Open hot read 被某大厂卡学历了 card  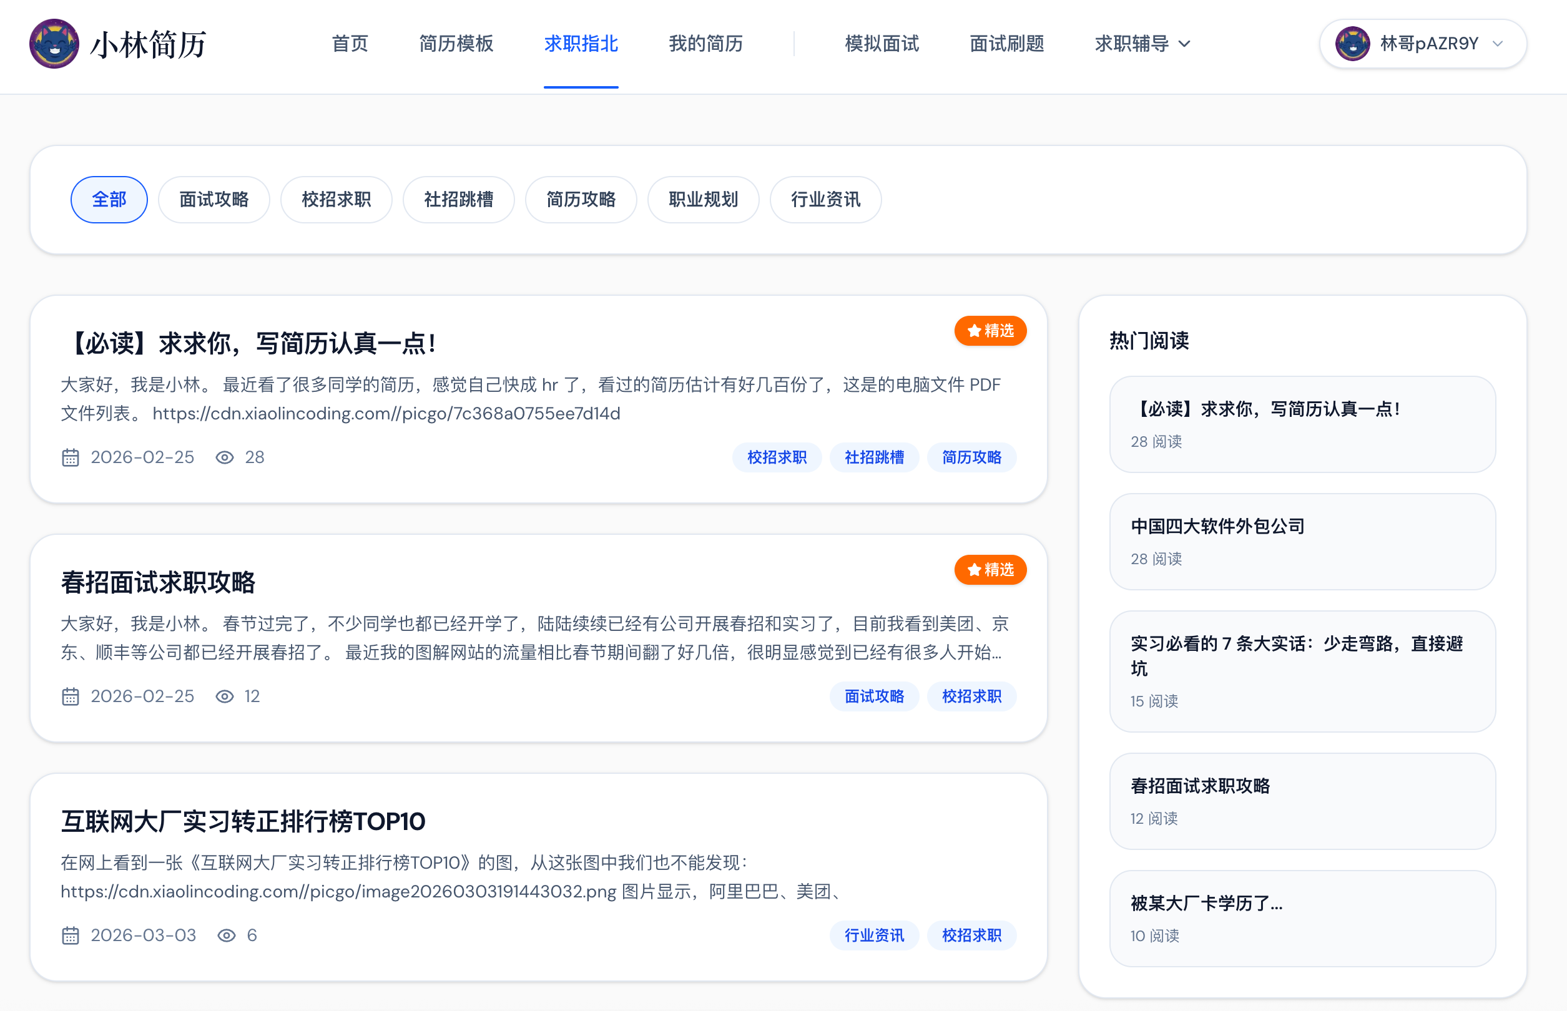click(1206, 903)
